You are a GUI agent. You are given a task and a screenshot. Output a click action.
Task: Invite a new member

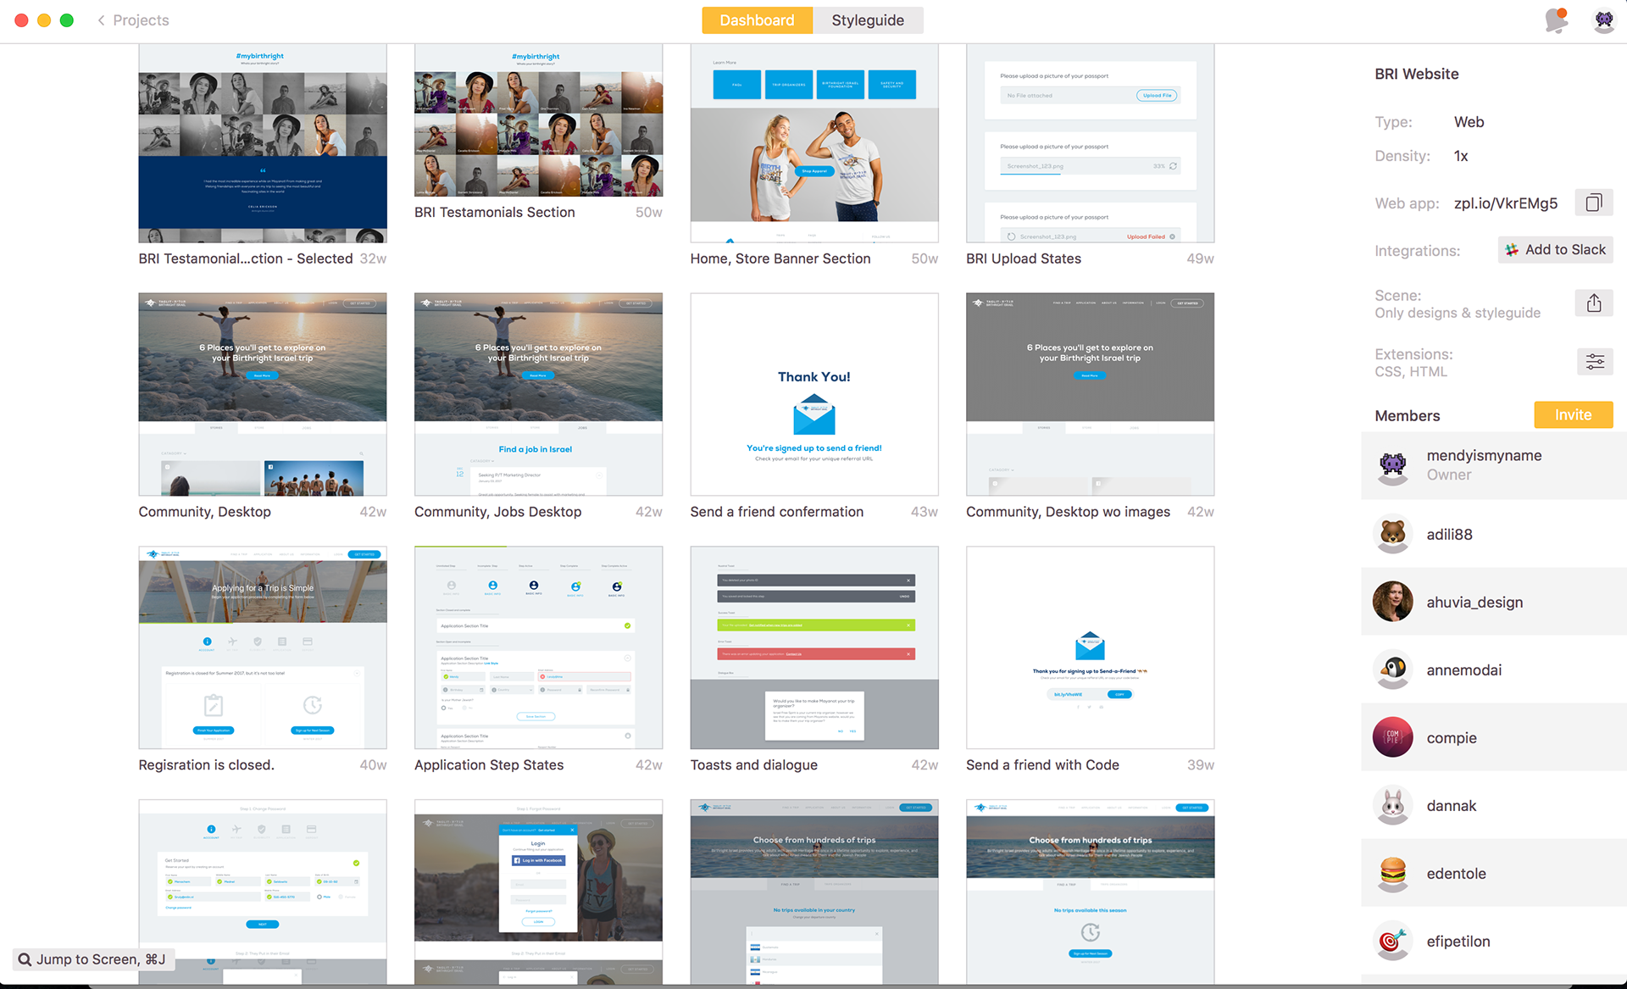click(x=1573, y=415)
